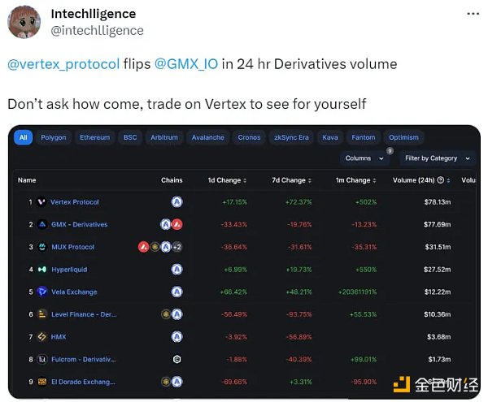
Task: Click the Vertex Protocol logo icon
Action: point(41,202)
